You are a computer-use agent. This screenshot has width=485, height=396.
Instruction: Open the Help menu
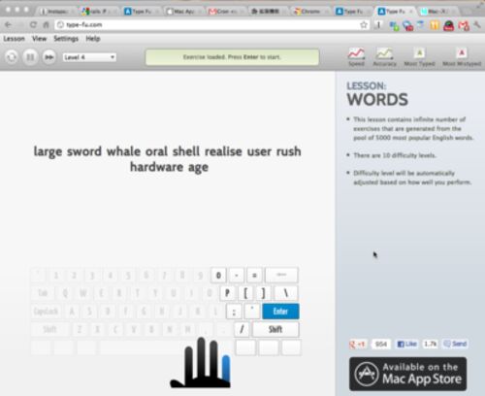point(93,39)
